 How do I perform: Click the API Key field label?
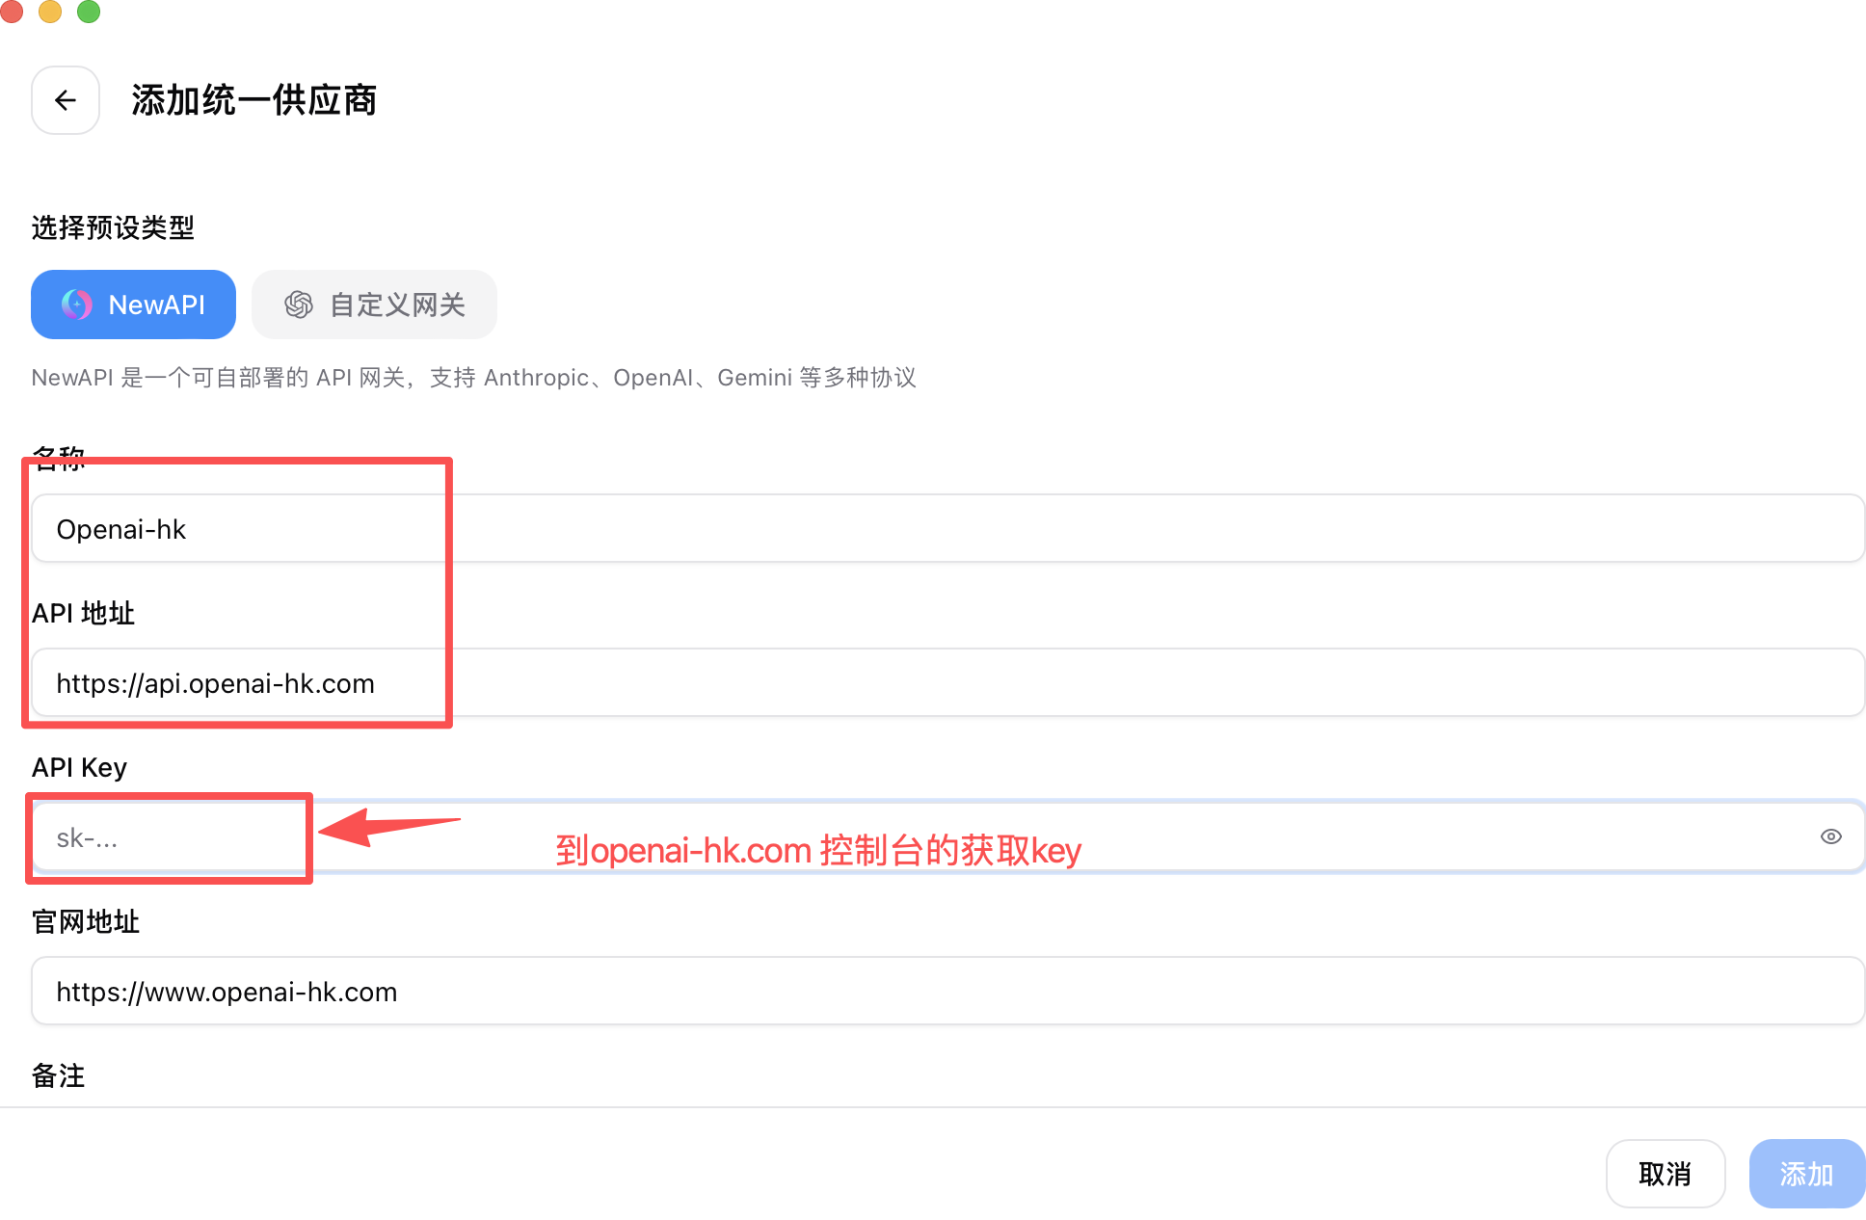(x=79, y=768)
